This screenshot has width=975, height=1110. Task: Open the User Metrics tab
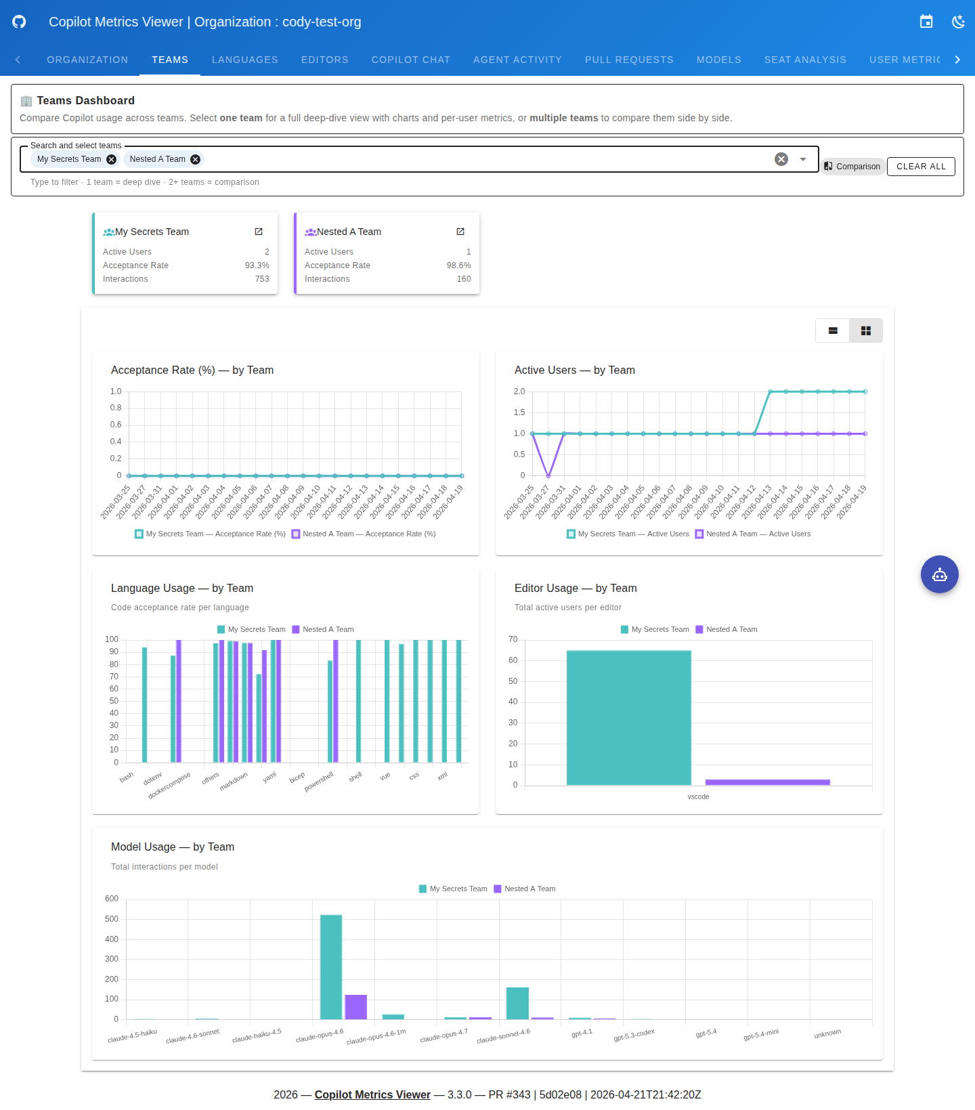click(905, 60)
